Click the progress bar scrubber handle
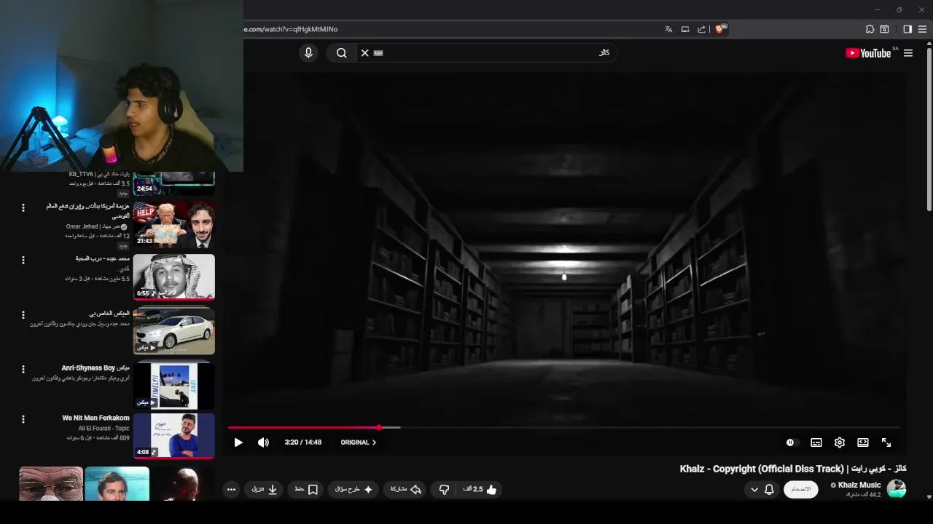The height and width of the screenshot is (524, 933). point(379,427)
